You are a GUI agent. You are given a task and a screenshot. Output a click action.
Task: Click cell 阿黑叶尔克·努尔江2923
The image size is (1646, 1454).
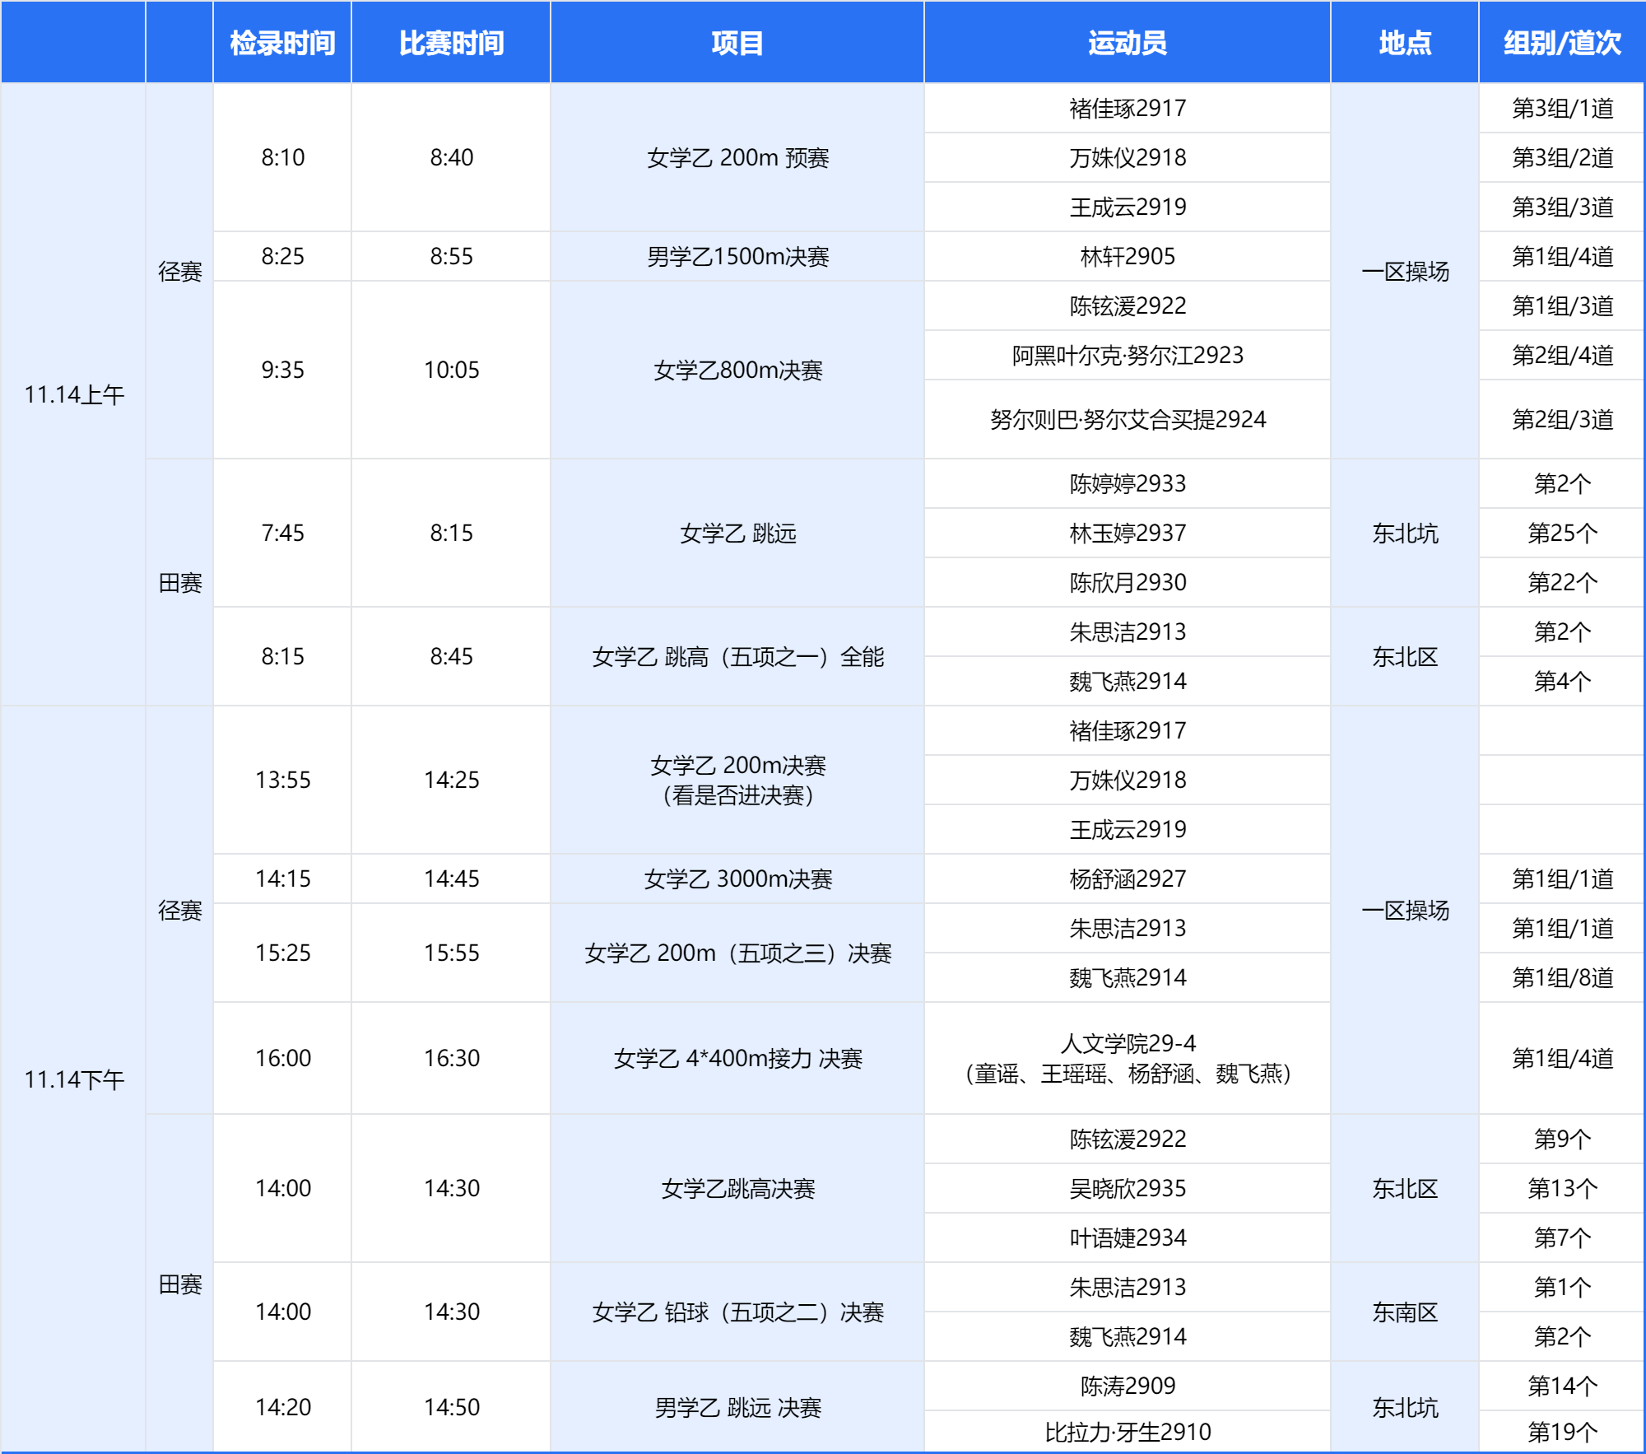[x=1127, y=355]
